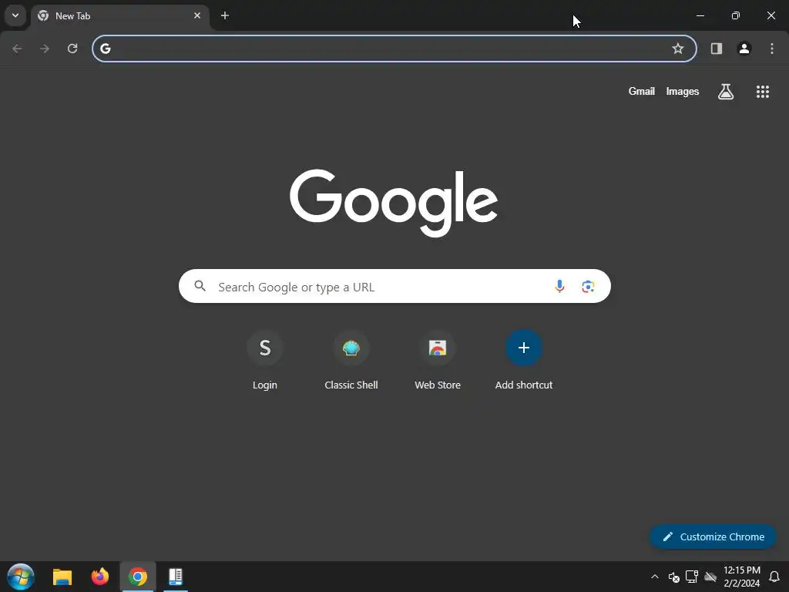Open the Images link

point(683,91)
